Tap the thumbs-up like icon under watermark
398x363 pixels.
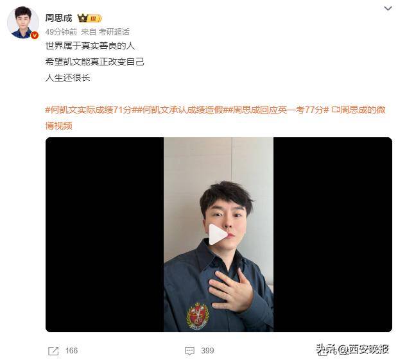323,352
